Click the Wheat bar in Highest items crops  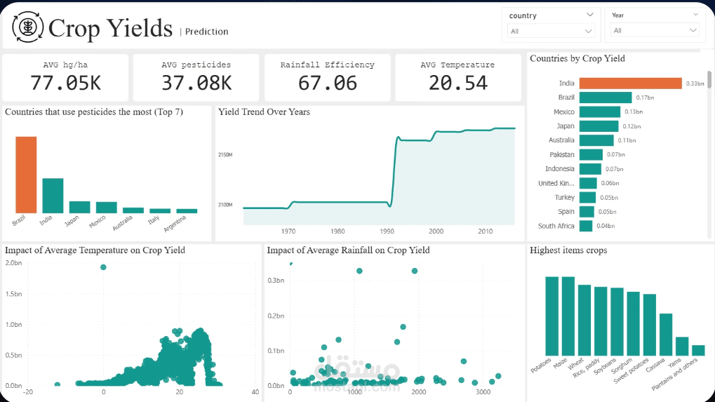584,321
